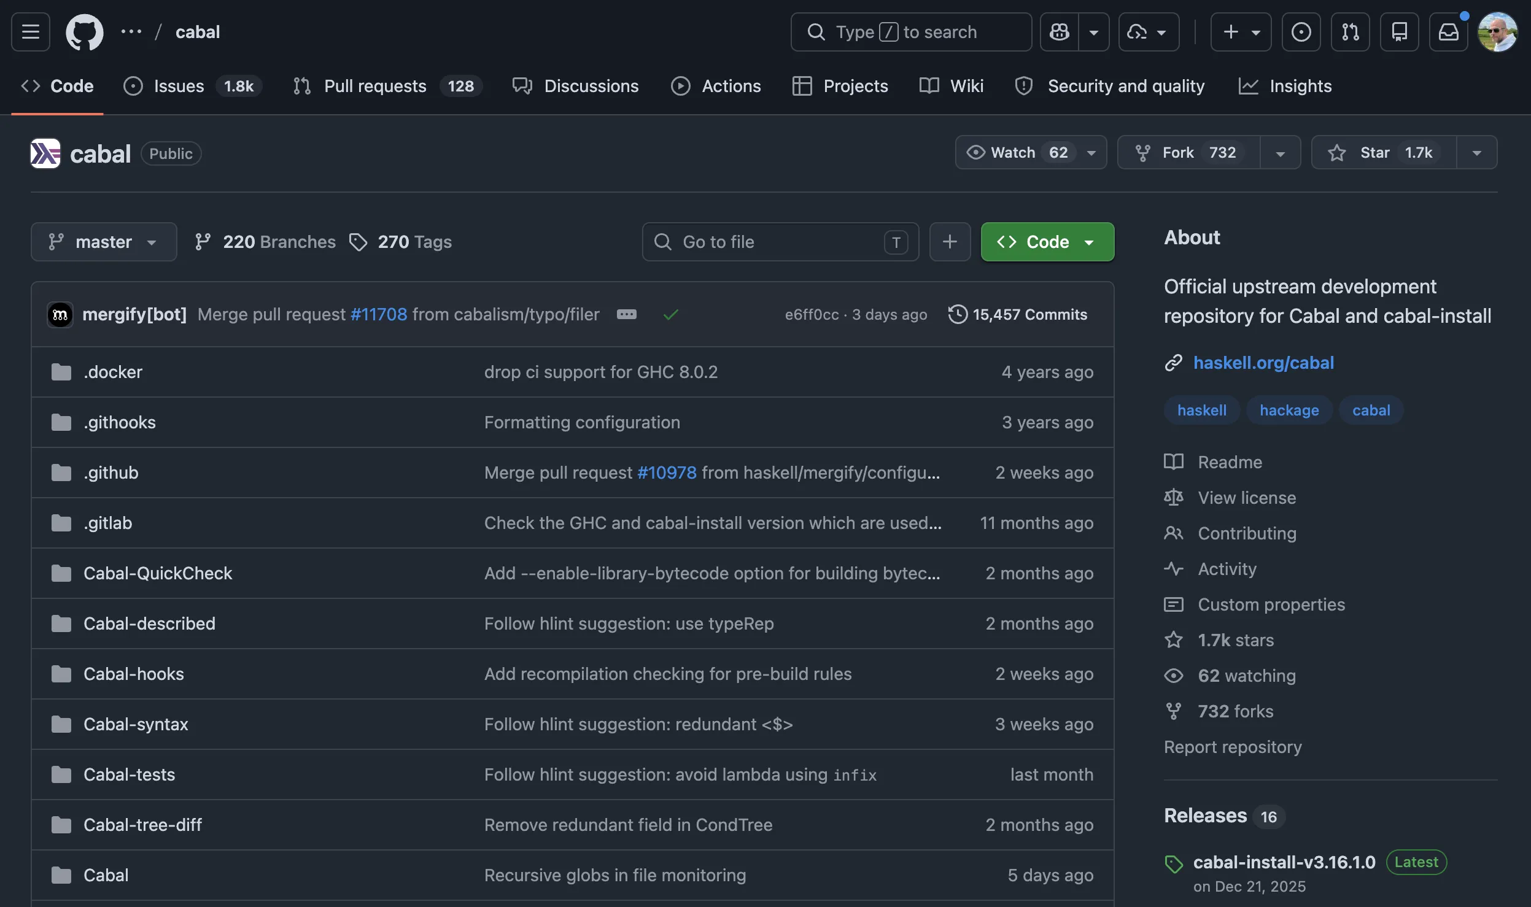This screenshot has height=907, width=1531.
Task: Click the cabal repository Haskell logo
Action: pyautogui.click(x=45, y=153)
